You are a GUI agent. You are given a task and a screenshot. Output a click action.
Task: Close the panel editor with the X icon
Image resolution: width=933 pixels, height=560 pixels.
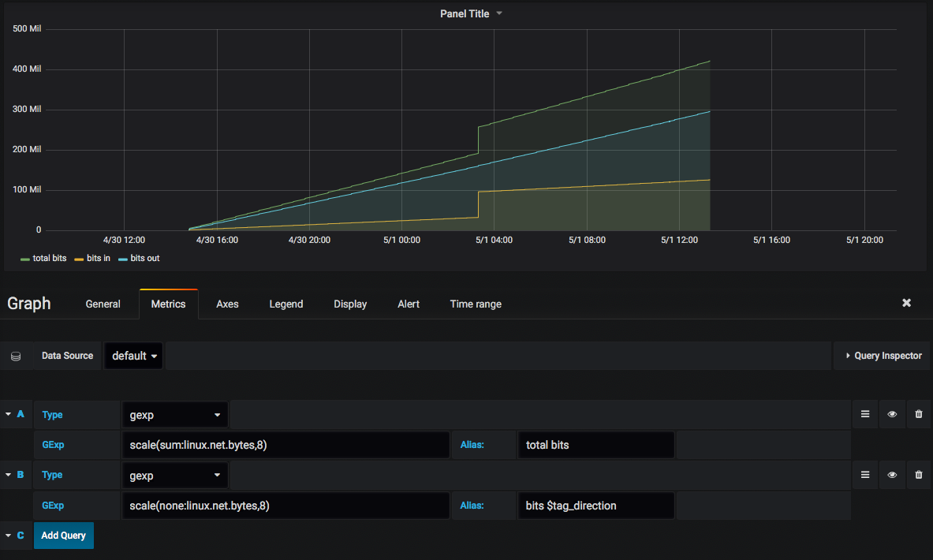coord(906,302)
